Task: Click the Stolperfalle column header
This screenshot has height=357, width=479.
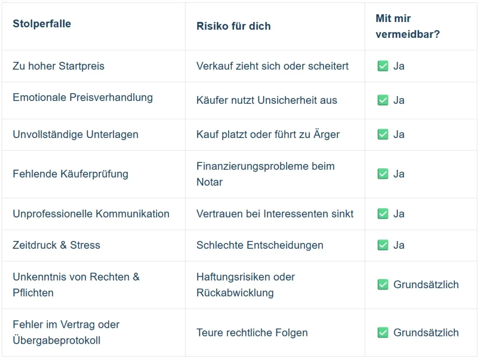Action: 42,24
